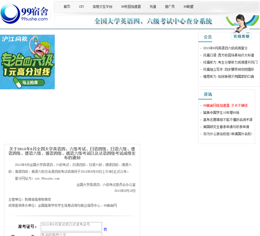
Task: Click the 公告 section heading
Action: click(x=208, y=37)
